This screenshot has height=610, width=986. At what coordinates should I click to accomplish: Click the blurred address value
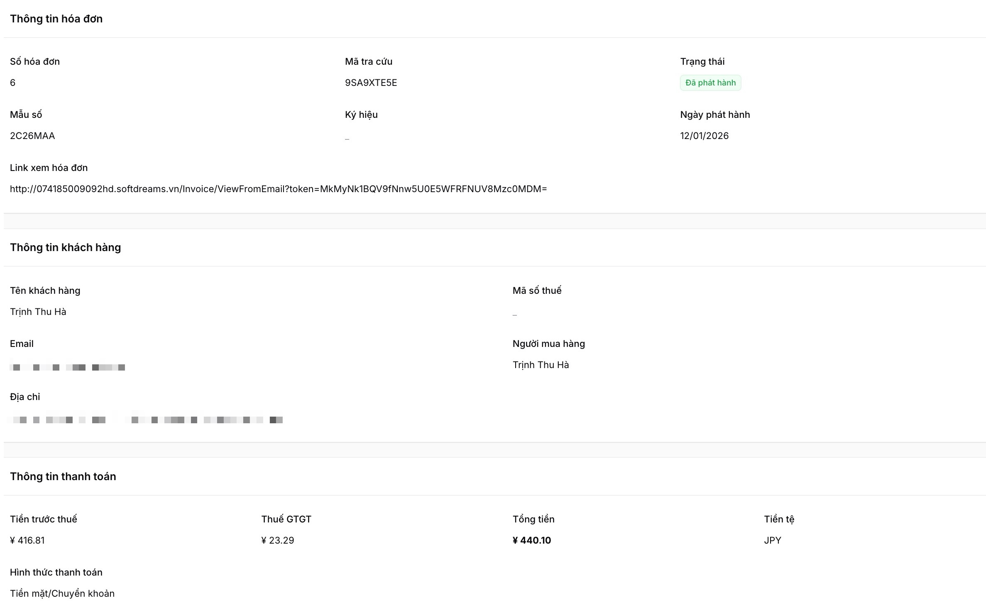click(145, 420)
